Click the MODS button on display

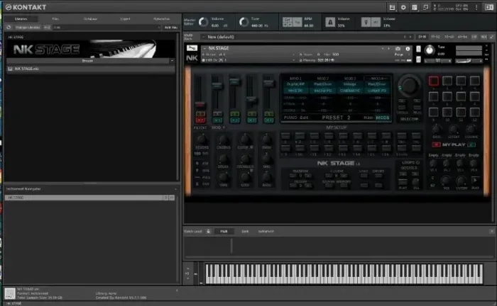[383, 118]
